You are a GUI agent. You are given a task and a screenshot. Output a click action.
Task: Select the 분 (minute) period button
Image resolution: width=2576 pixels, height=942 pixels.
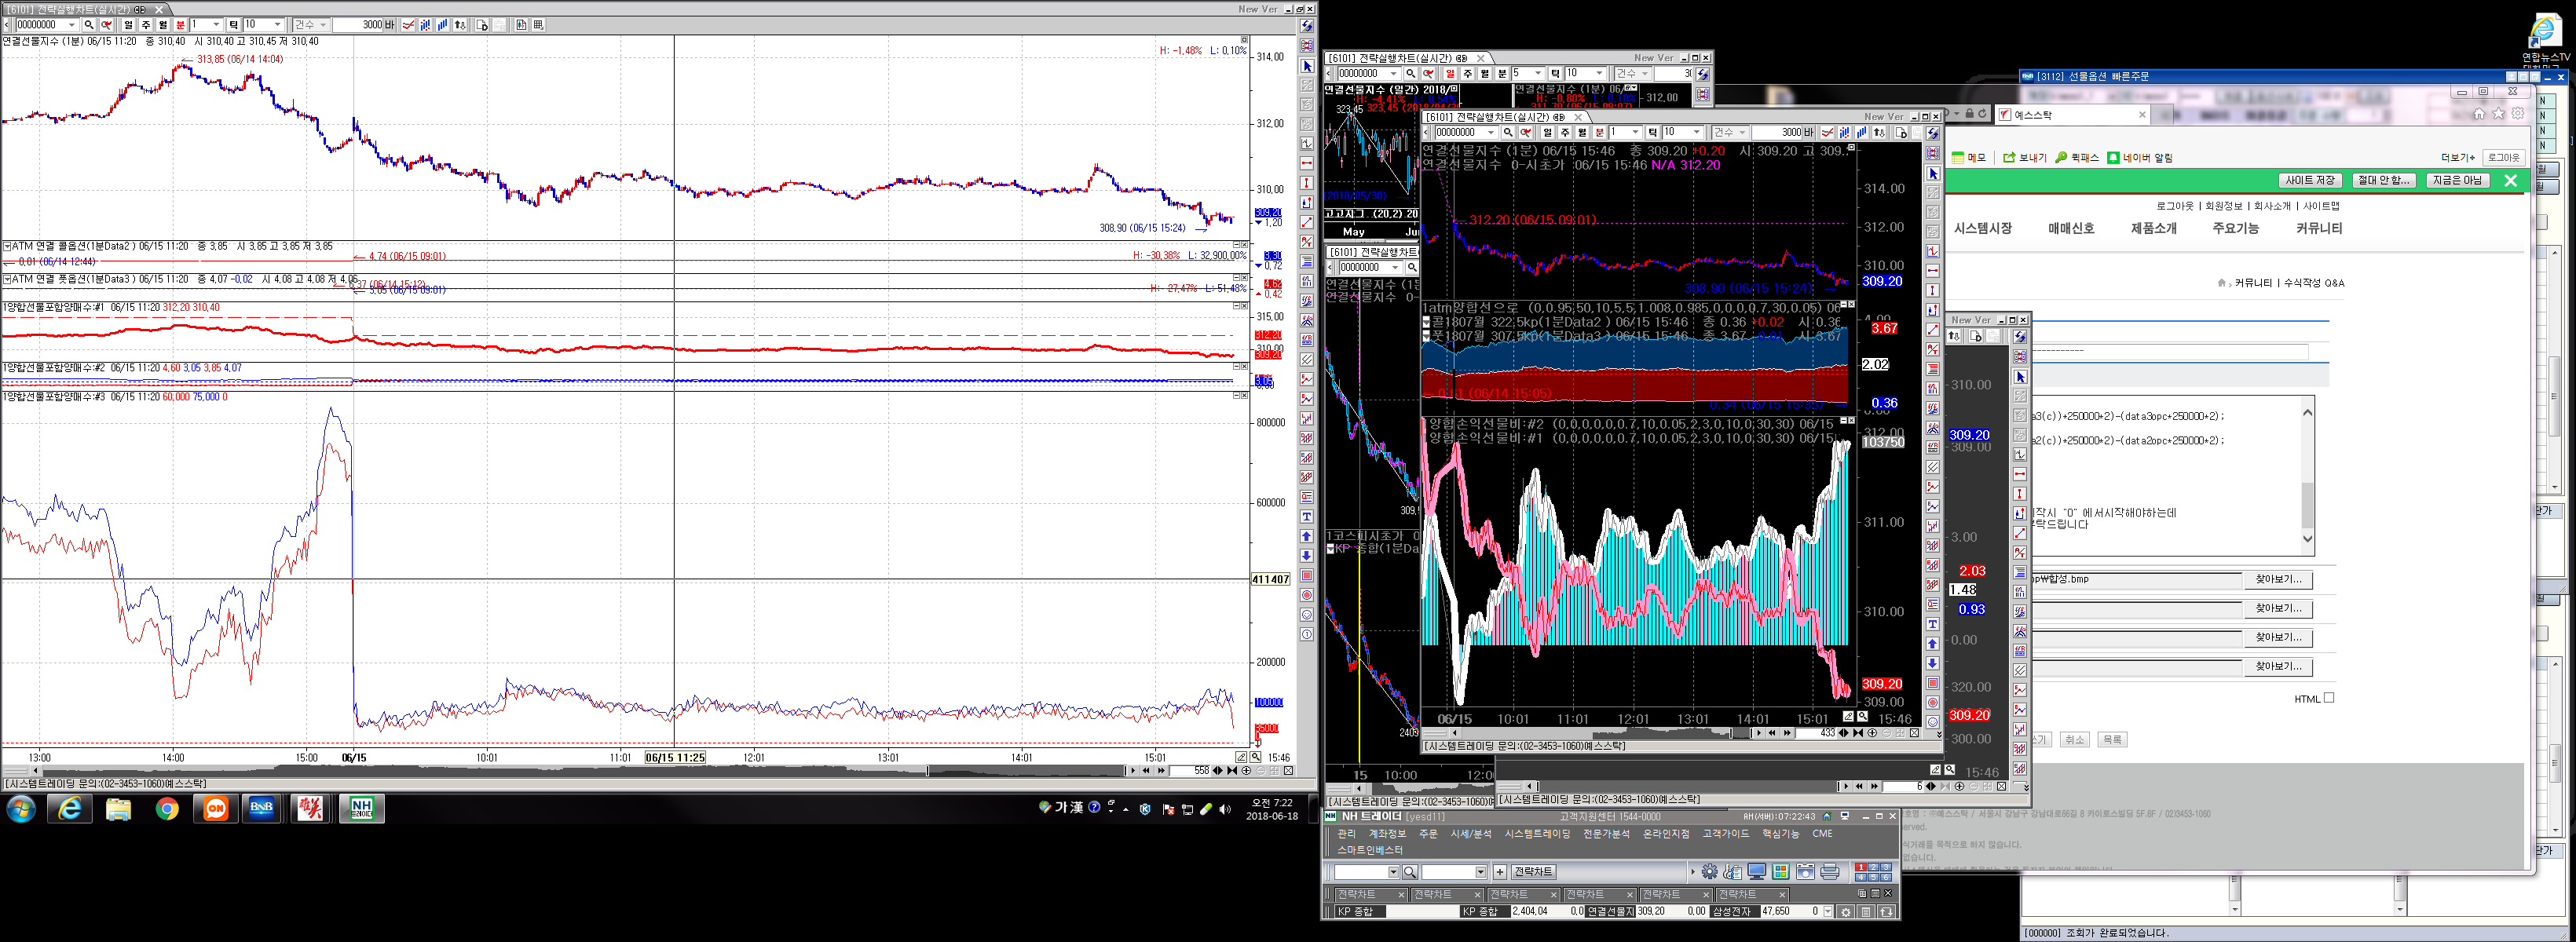180,25
